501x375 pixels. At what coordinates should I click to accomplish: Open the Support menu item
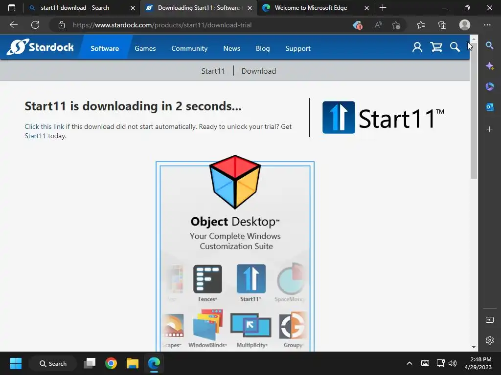point(298,48)
